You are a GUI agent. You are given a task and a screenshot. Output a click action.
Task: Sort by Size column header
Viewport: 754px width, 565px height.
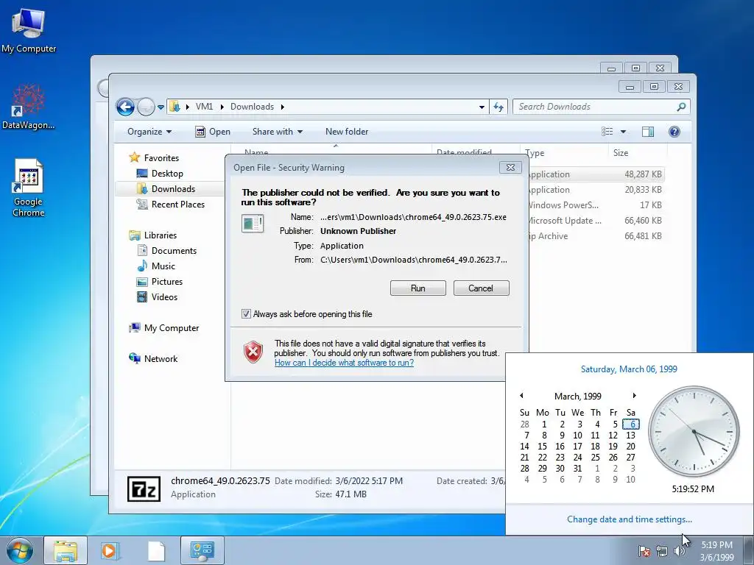[620, 153]
